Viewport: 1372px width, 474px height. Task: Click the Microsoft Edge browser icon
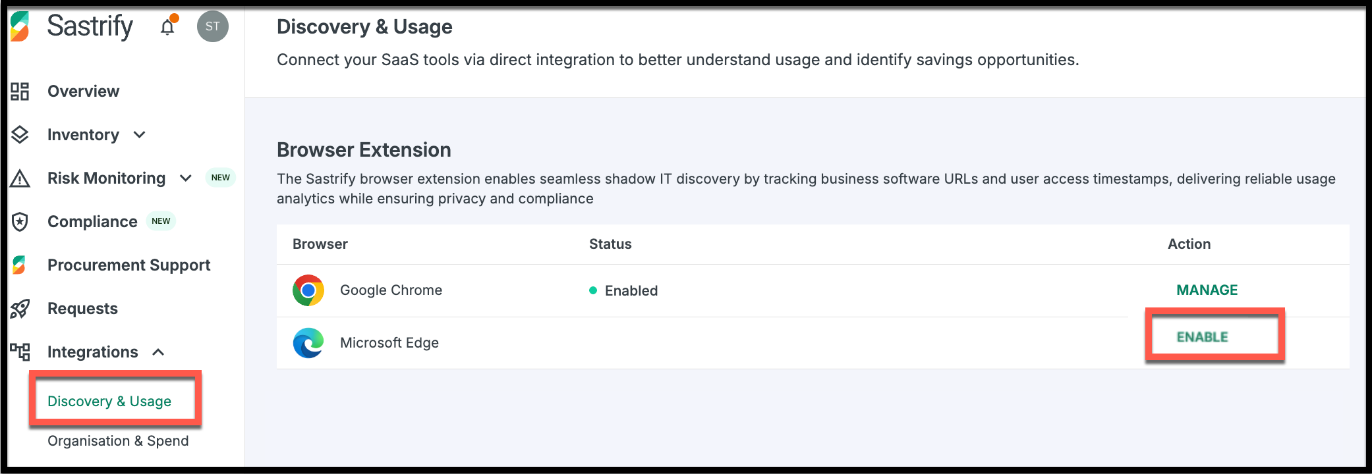(308, 343)
